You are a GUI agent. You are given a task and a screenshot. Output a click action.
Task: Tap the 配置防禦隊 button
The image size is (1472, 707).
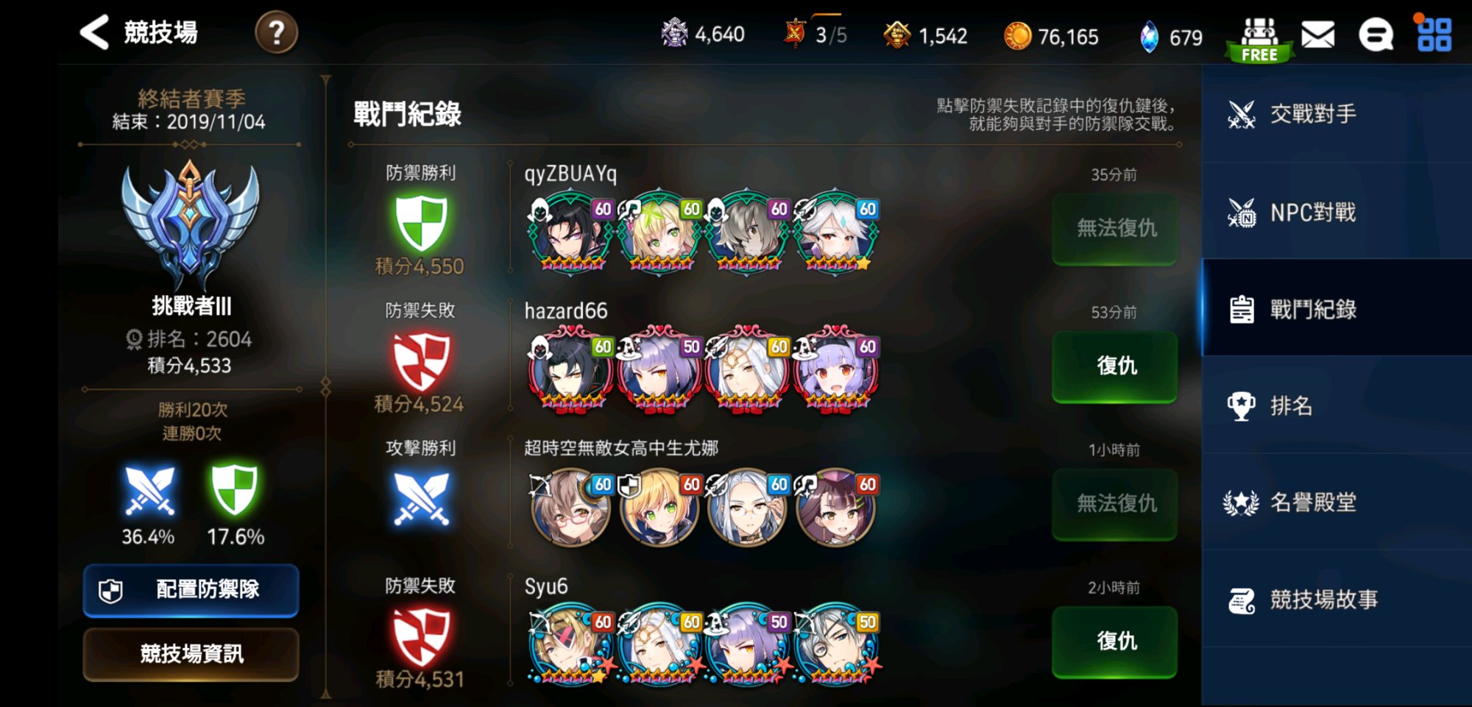tap(191, 590)
